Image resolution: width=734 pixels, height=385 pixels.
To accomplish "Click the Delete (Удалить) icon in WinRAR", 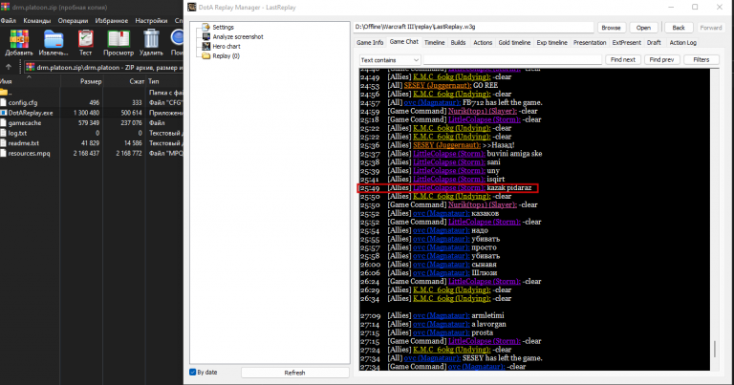I will click(x=151, y=39).
